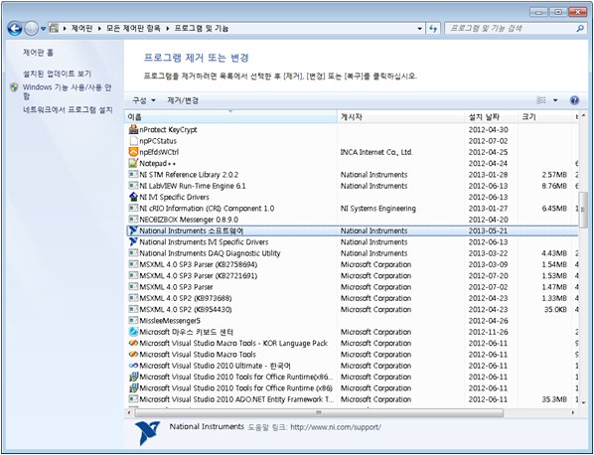Click Tools for Office Runtime(x86... icon

pyautogui.click(x=133, y=377)
